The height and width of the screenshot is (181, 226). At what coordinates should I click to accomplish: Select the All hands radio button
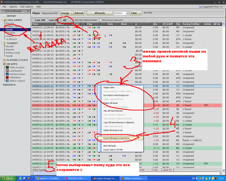pos(61,20)
